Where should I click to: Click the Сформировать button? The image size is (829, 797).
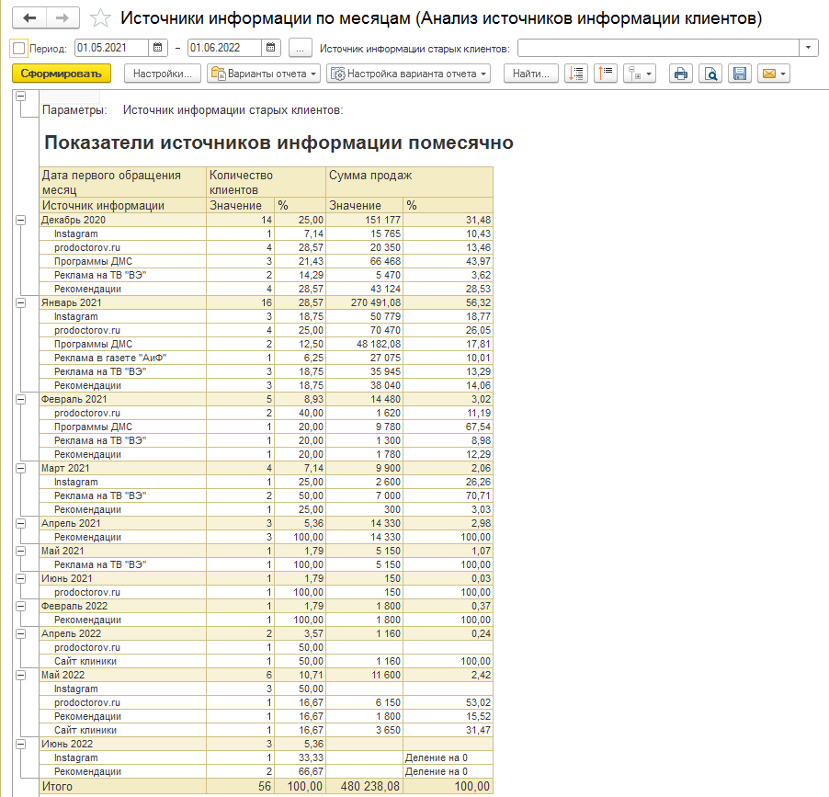pos(62,74)
